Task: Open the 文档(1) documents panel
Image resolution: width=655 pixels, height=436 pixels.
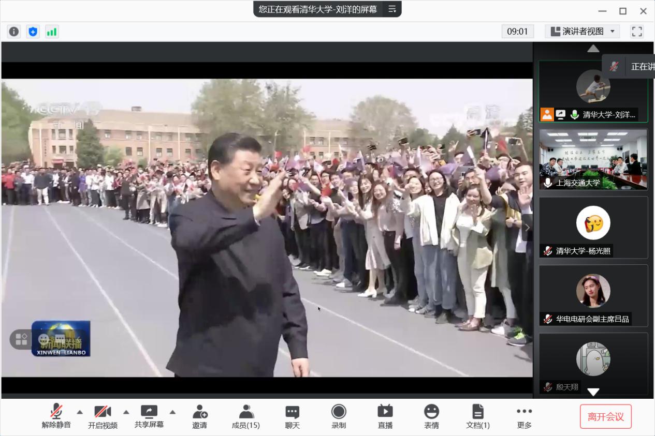Action: click(x=478, y=417)
